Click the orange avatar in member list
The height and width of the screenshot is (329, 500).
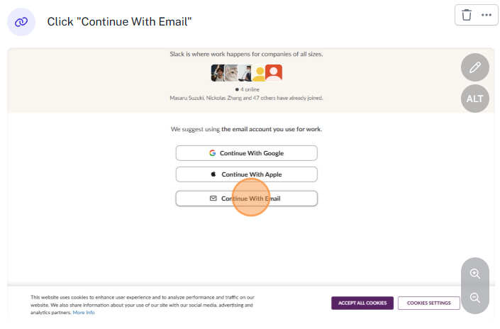point(274,73)
